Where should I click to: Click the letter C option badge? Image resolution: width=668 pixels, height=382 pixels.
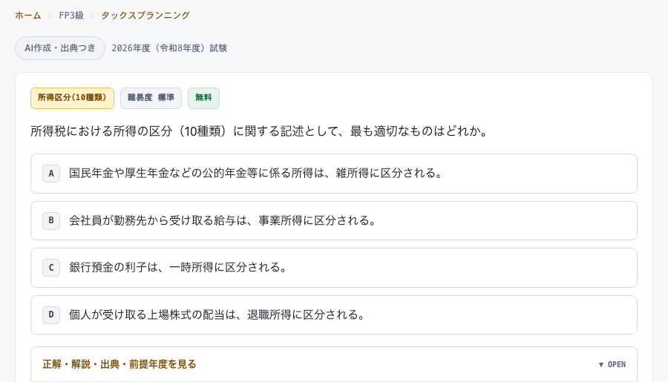(51, 268)
